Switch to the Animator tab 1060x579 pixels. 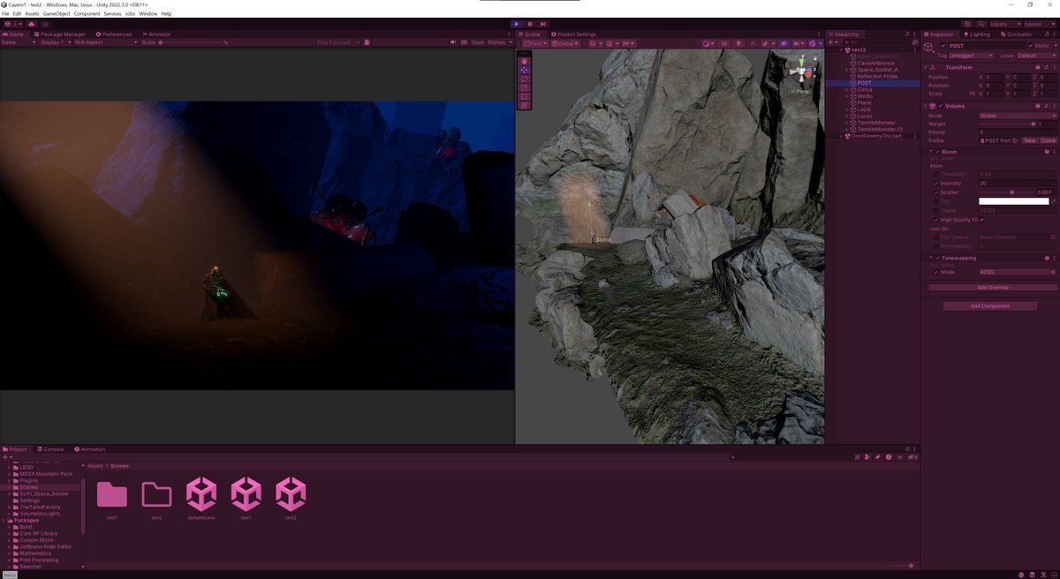155,34
